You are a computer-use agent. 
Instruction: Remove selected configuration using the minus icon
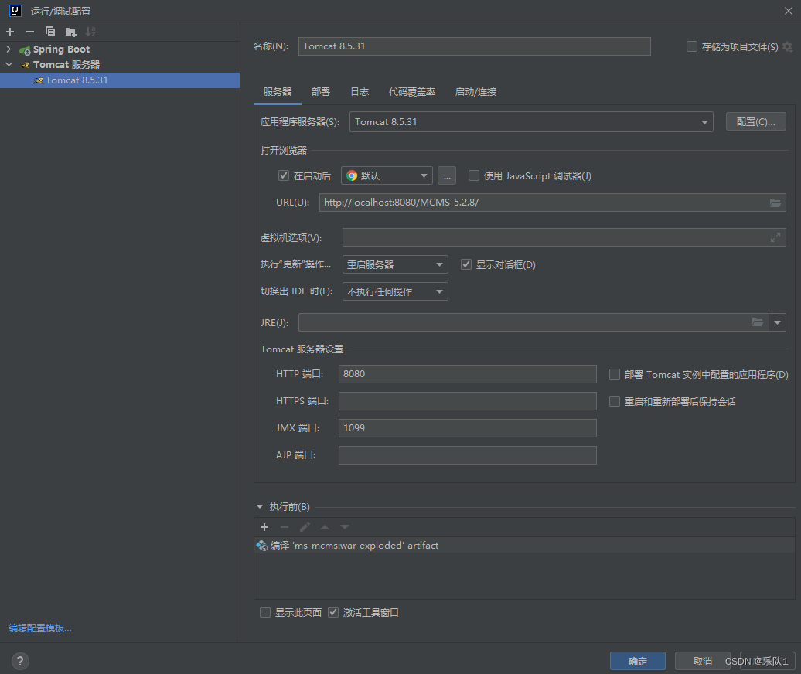pos(29,32)
